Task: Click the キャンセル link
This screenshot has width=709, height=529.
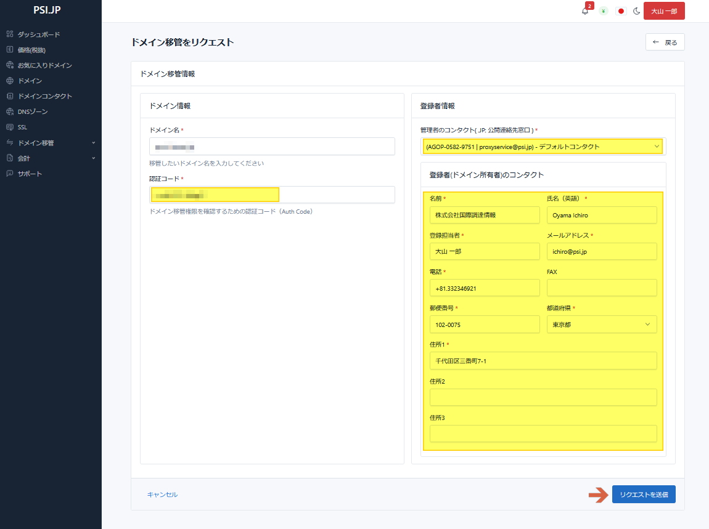Action: click(x=162, y=495)
